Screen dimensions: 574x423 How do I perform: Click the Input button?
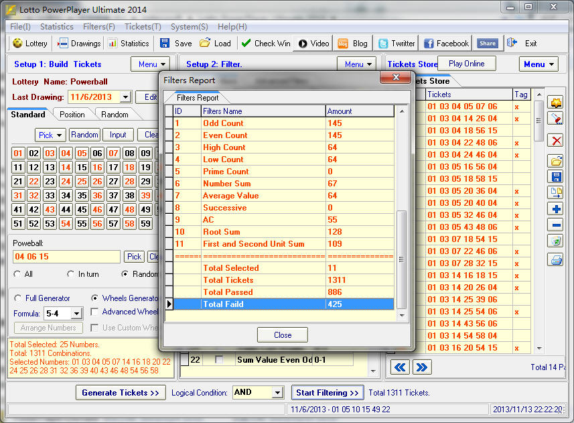pos(118,135)
